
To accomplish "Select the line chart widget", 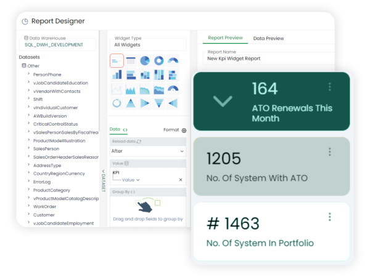I will pos(117,89).
